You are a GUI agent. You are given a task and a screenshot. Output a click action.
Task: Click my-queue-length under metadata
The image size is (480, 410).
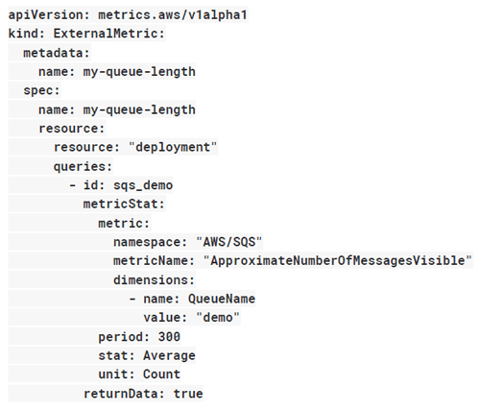(139, 72)
